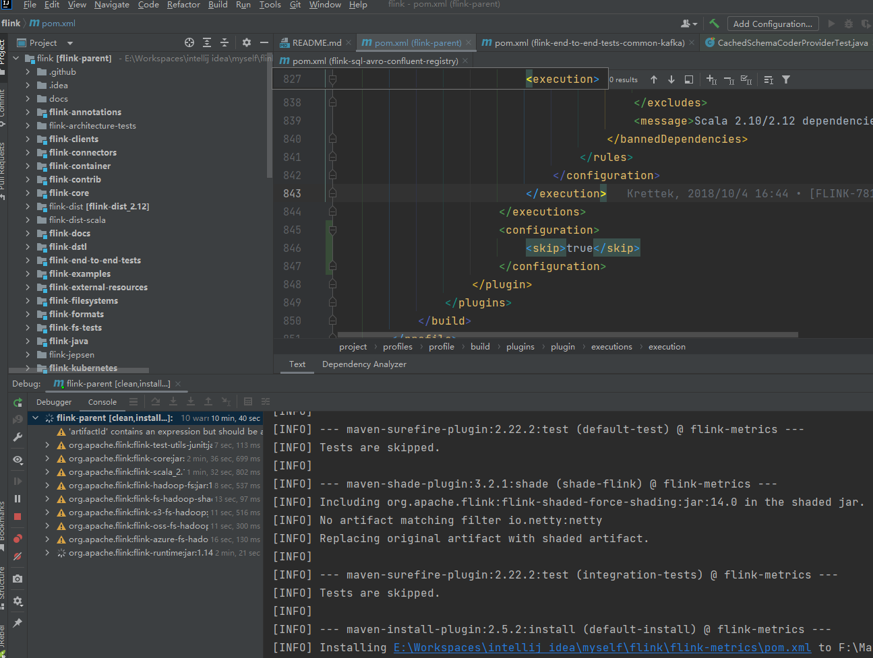Select the flink-end-to-end-tests folder
Screen dimensions: 873x658
(x=94, y=261)
